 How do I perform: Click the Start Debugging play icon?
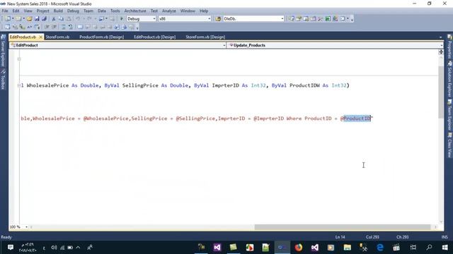(x=122, y=19)
